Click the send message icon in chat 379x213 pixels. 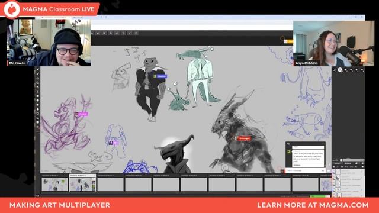click(323, 170)
